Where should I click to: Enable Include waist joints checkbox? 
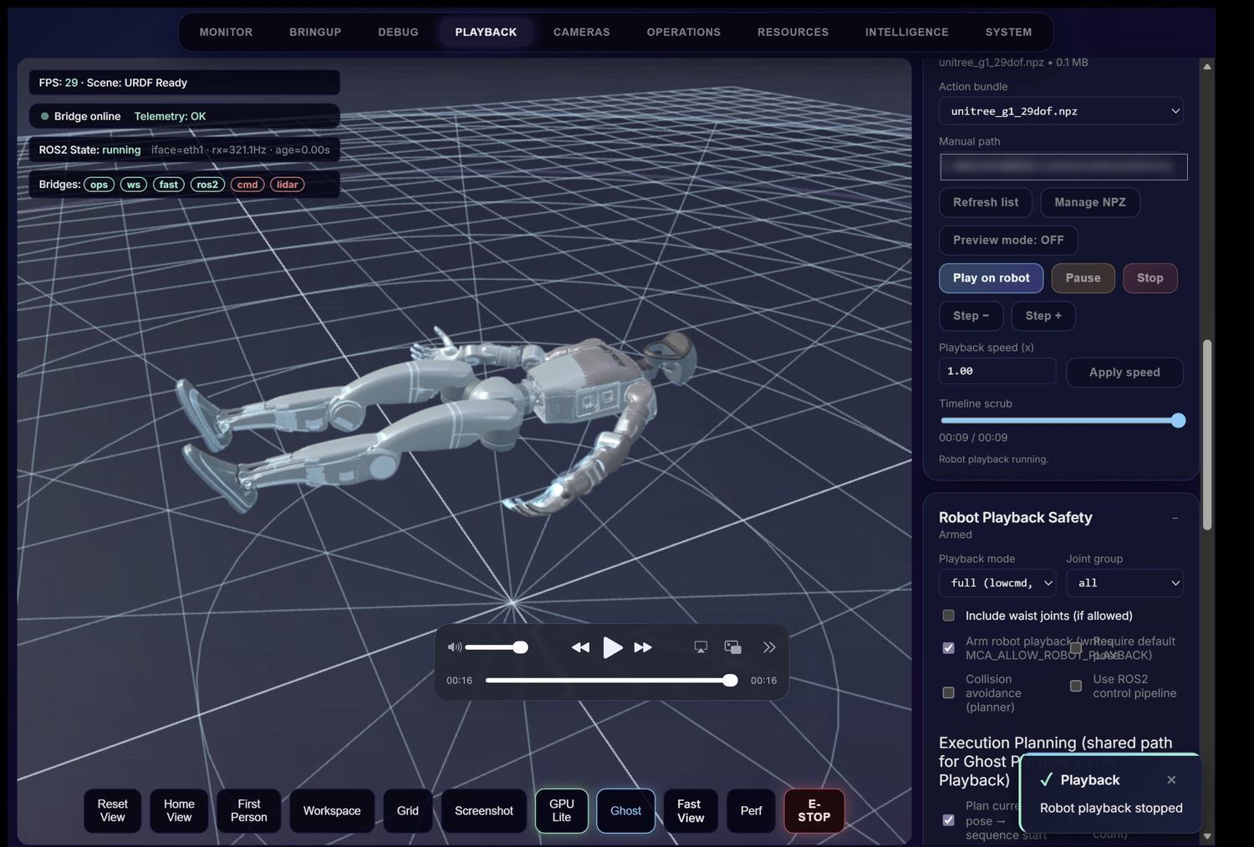coord(948,616)
